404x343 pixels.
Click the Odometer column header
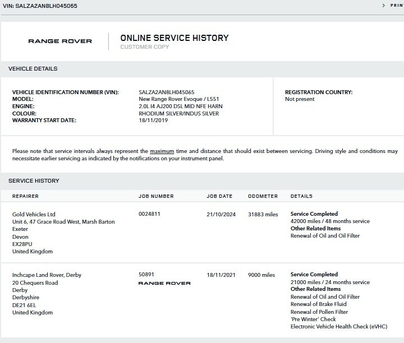point(263,196)
